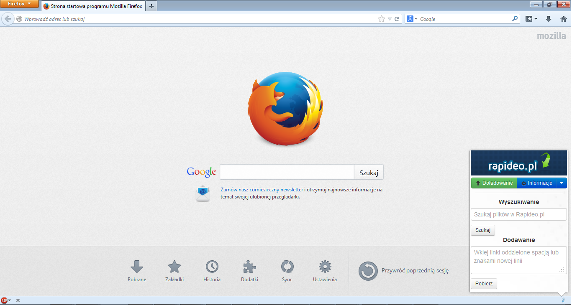
Task: Click the green Doładowanie button
Action: coord(494,183)
